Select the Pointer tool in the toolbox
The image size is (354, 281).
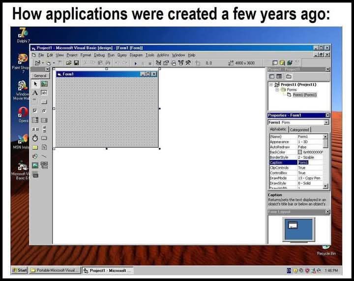click(35, 84)
